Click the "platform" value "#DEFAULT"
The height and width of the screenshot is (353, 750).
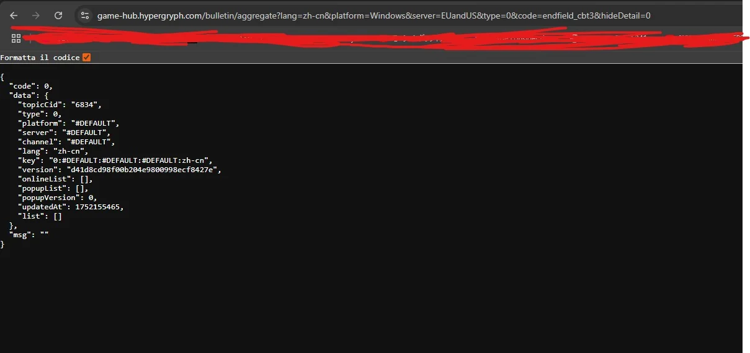point(88,123)
